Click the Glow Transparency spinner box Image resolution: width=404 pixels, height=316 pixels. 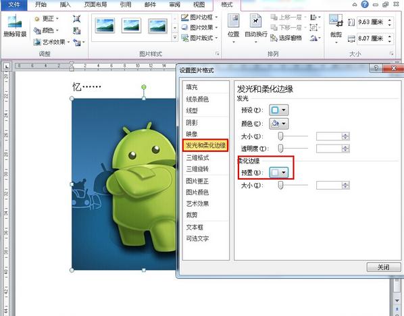[x=332, y=149]
